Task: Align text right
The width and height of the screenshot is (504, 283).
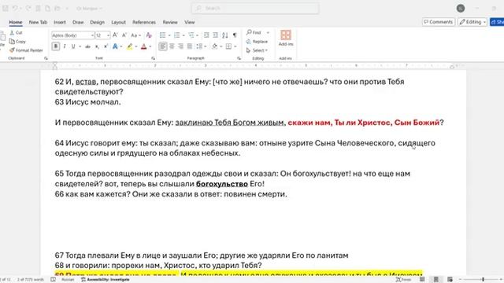Action: [180, 46]
